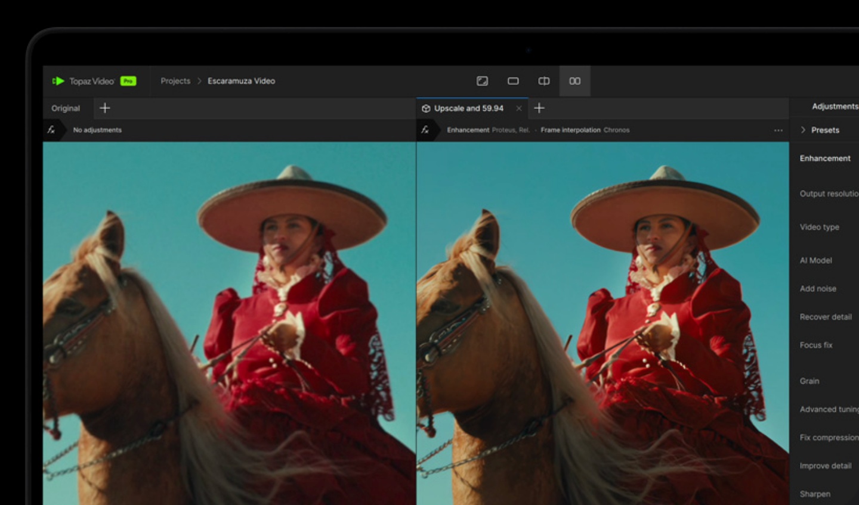Open the three-dot more options menu
Image resolution: width=859 pixels, height=505 pixels.
pos(778,130)
